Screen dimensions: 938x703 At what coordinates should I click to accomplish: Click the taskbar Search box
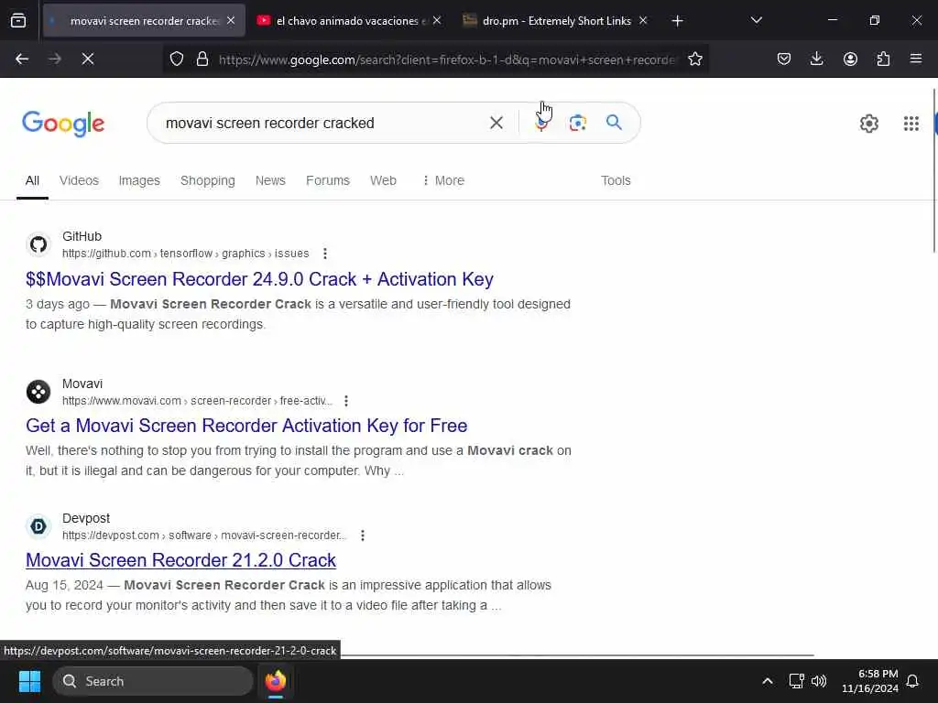pos(153,681)
